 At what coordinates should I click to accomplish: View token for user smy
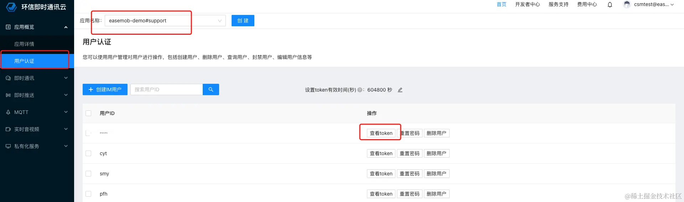381,174
